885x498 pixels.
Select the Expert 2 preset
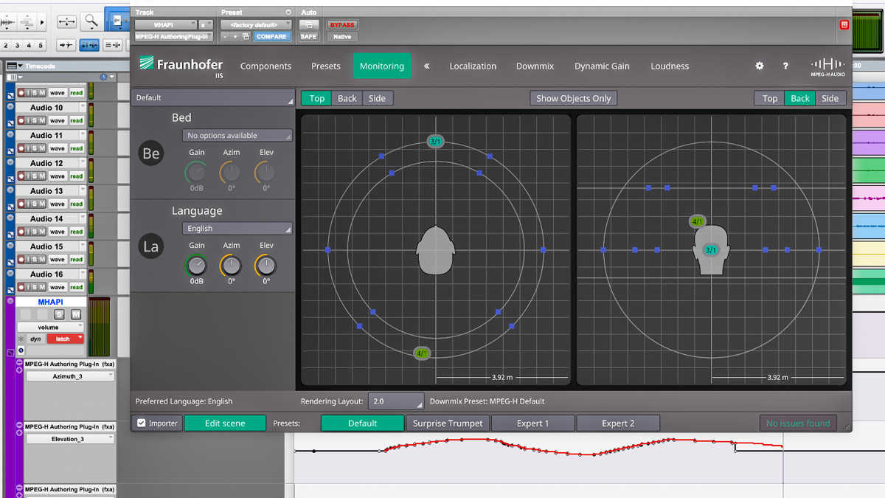pos(618,423)
